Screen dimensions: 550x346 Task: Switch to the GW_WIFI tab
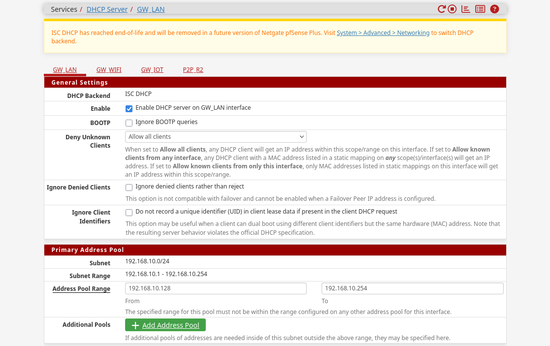109,70
